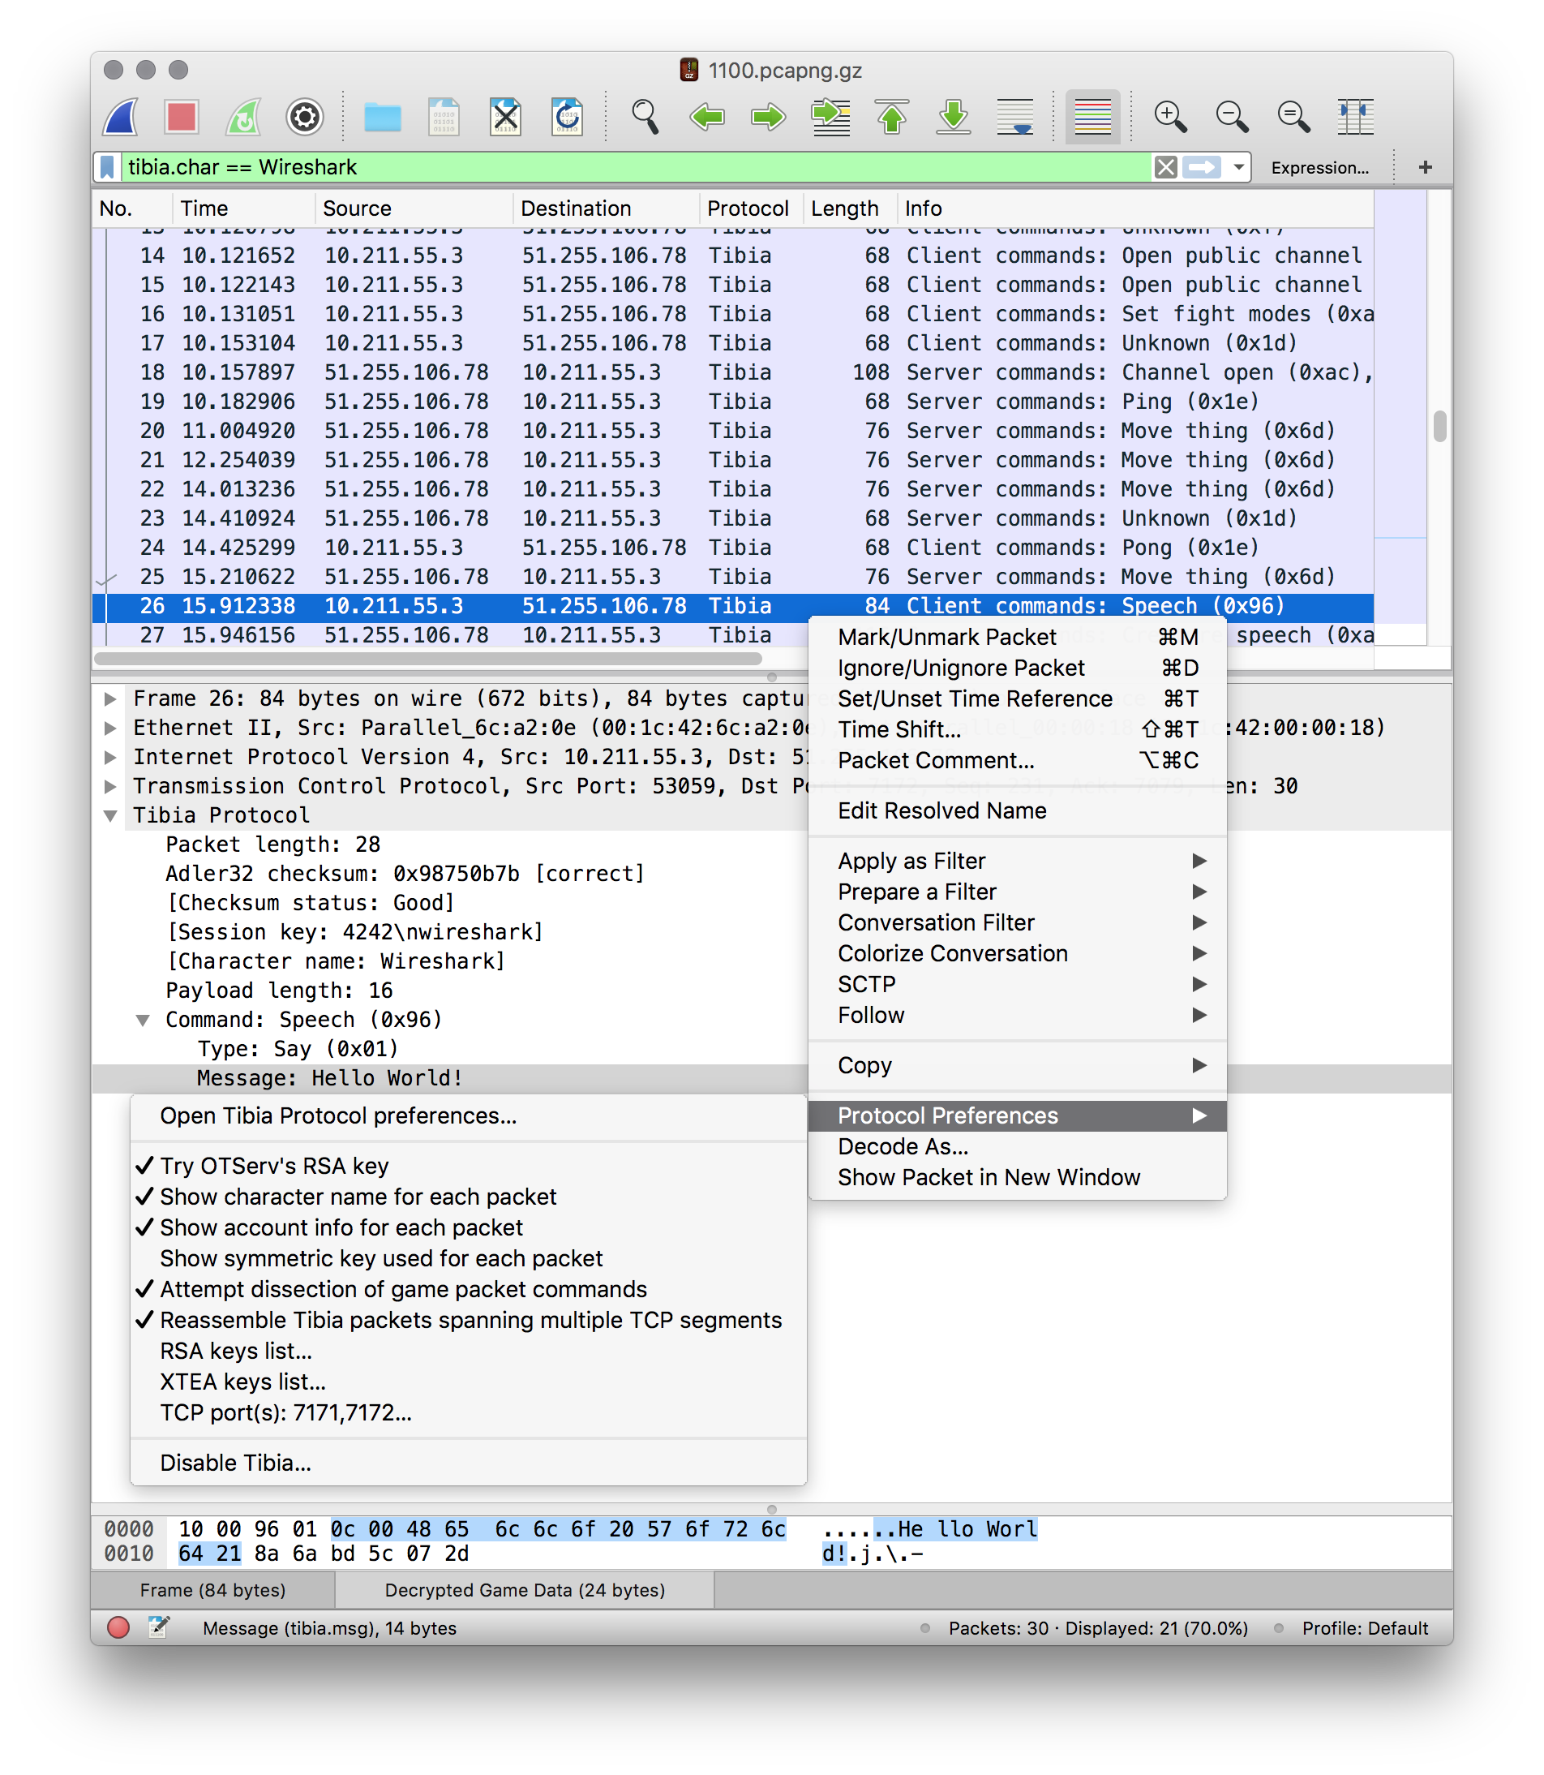1544x1775 pixels.
Task: Add a filter button with plus
Action: 1424,167
